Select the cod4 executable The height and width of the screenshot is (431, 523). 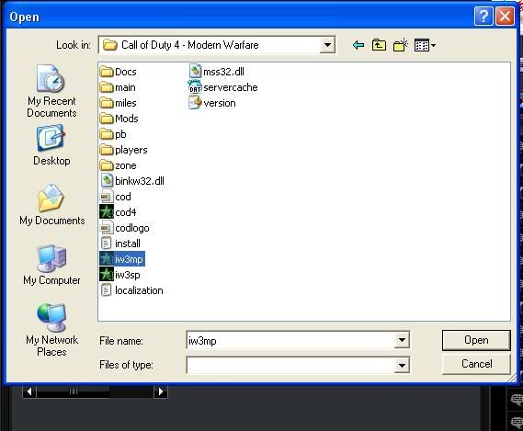(x=118, y=212)
